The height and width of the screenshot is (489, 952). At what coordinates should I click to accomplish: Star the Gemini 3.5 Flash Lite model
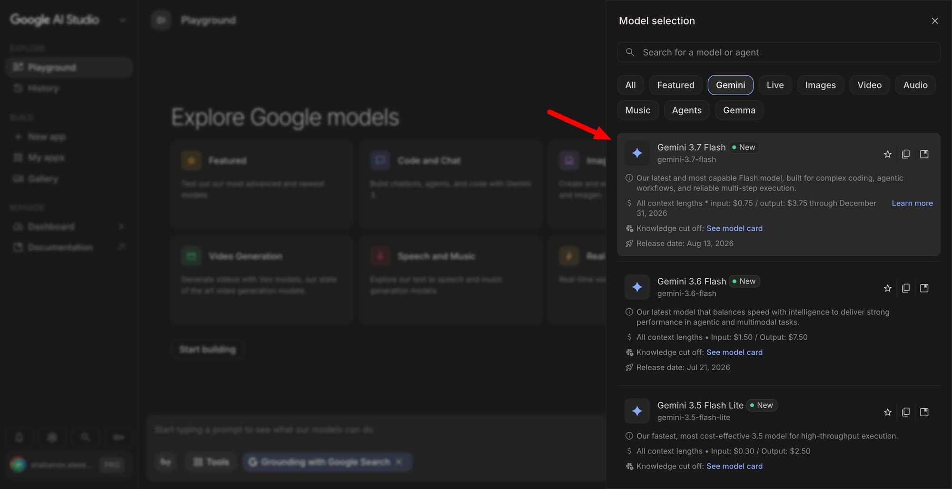(888, 412)
